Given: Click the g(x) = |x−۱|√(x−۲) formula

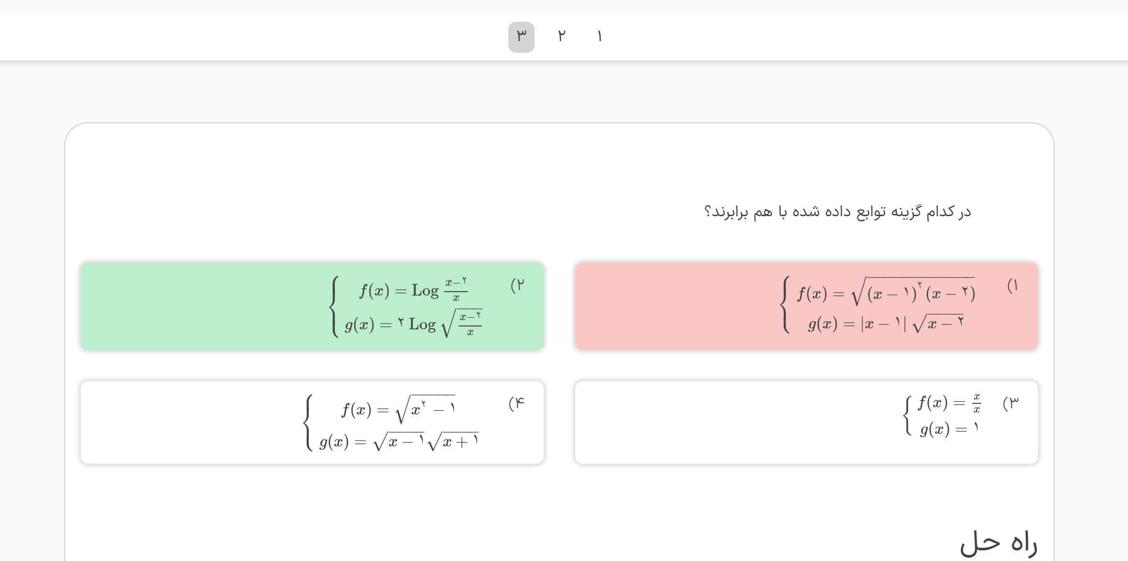Looking at the screenshot, I should [x=886, y=323].
